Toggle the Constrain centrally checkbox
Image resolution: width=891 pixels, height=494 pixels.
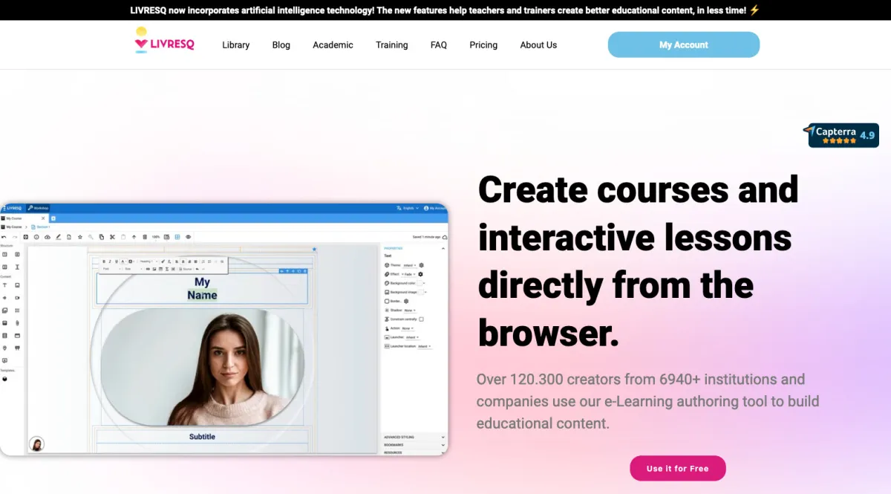click(421, 319)
